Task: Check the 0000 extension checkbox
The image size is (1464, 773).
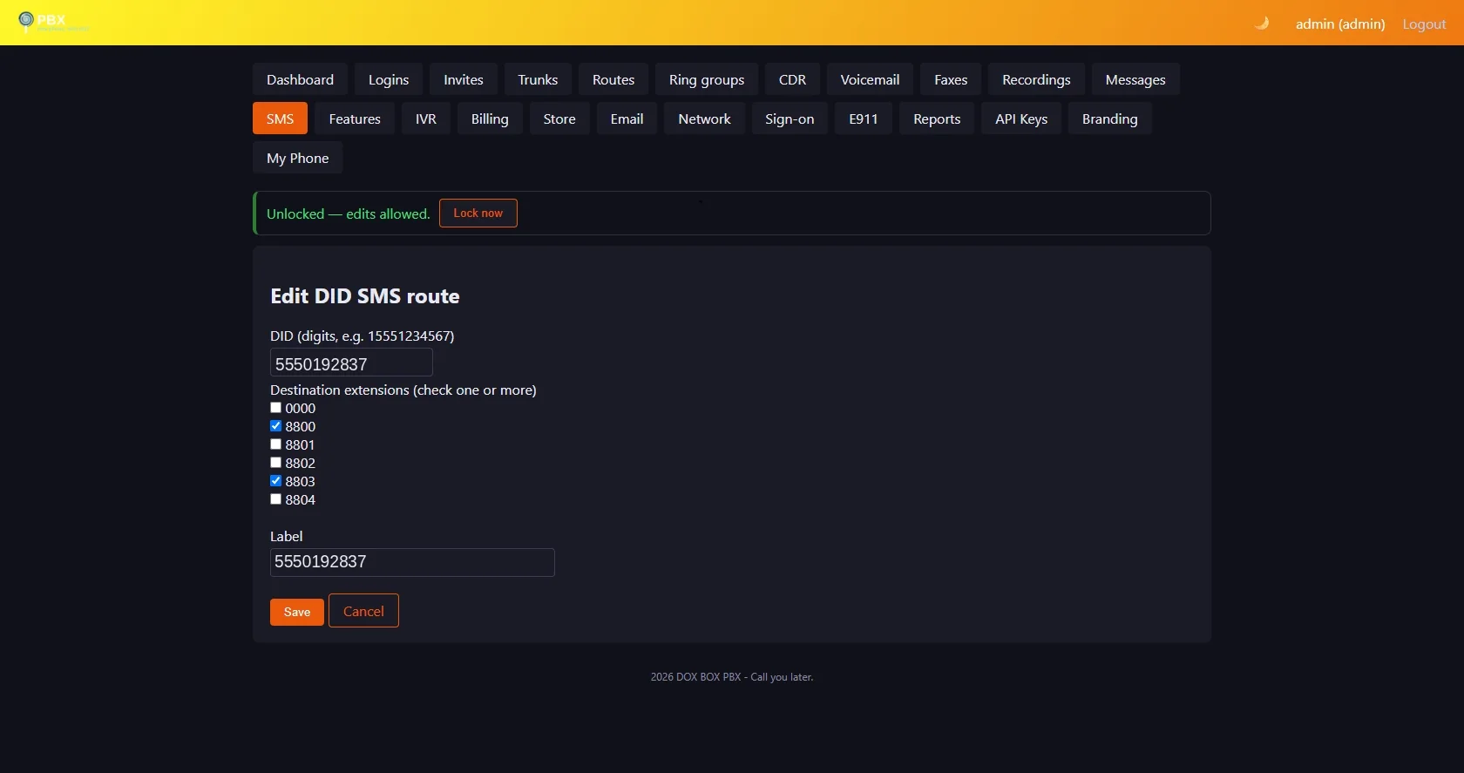Action: click(x=275, y=407)
